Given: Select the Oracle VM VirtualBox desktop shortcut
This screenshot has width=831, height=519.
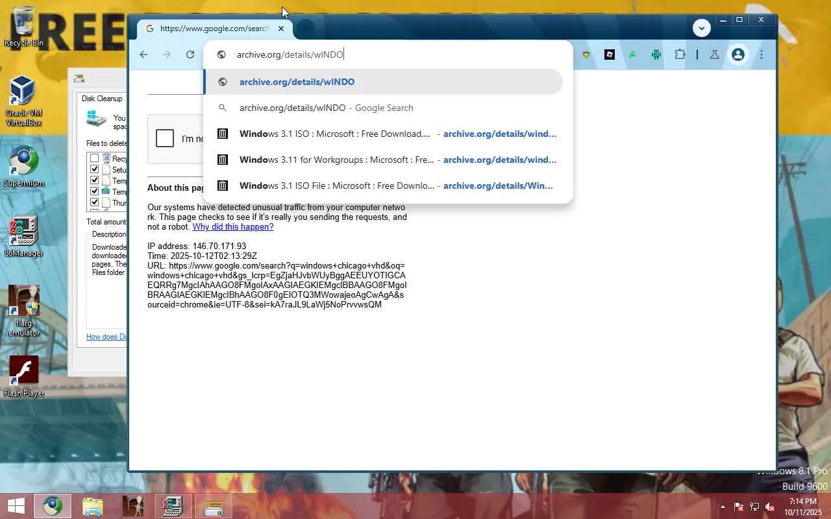Looking at the screenshot, I should [x=23, y=101].
